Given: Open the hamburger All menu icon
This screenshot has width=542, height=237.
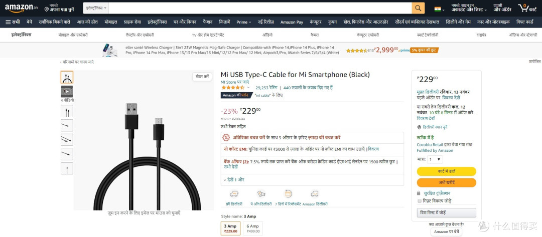Looking at the screenshot, I should (9, 22).
